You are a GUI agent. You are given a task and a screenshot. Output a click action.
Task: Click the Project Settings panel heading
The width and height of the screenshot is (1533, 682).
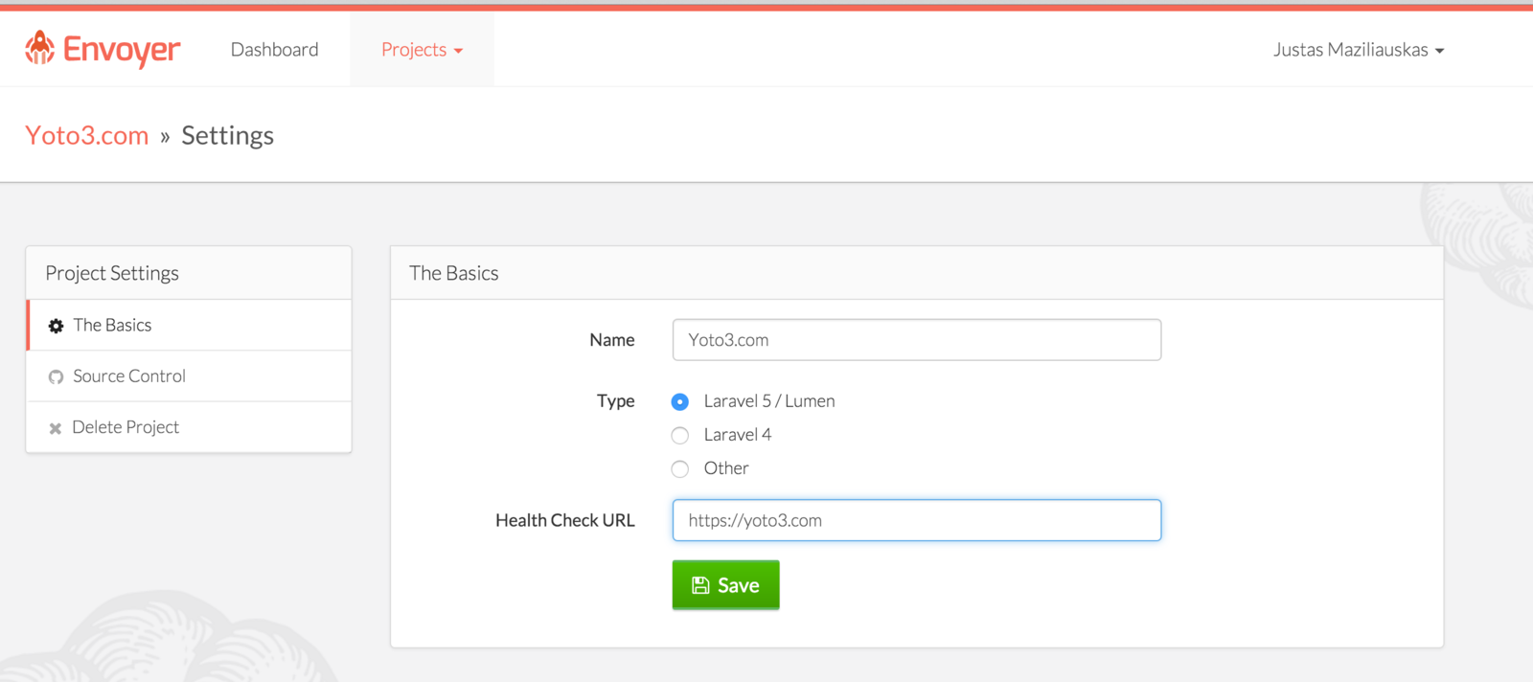coord(112,273)
